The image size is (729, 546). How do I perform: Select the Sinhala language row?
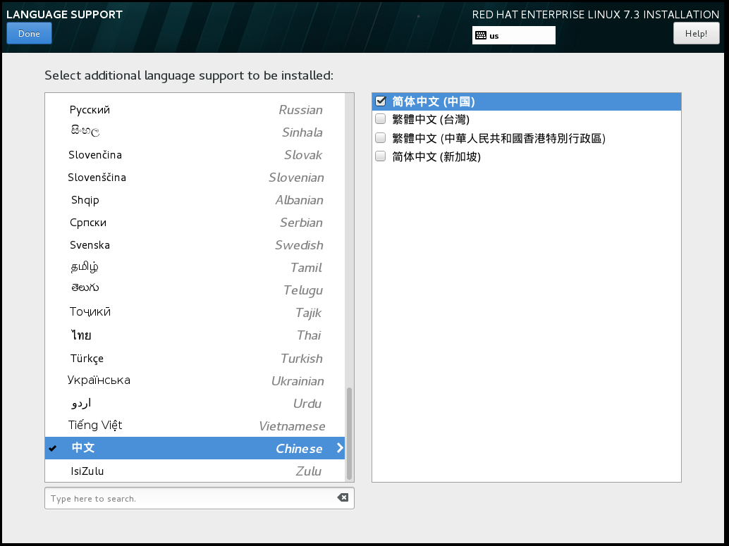point(195,132)
